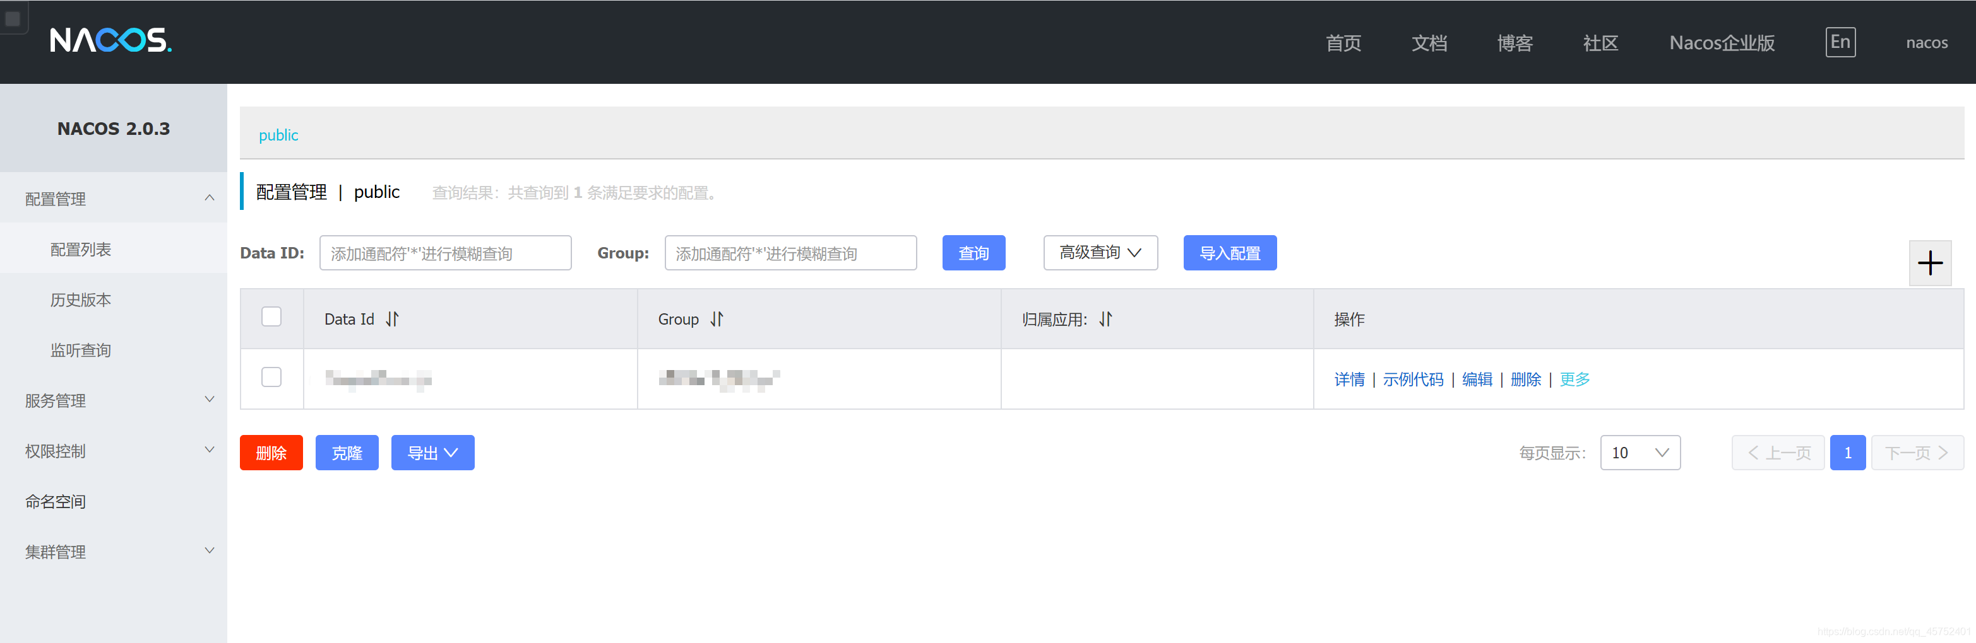Click inside the Data ID input field
Viewport: 1976px width, 643px height.
445,252
